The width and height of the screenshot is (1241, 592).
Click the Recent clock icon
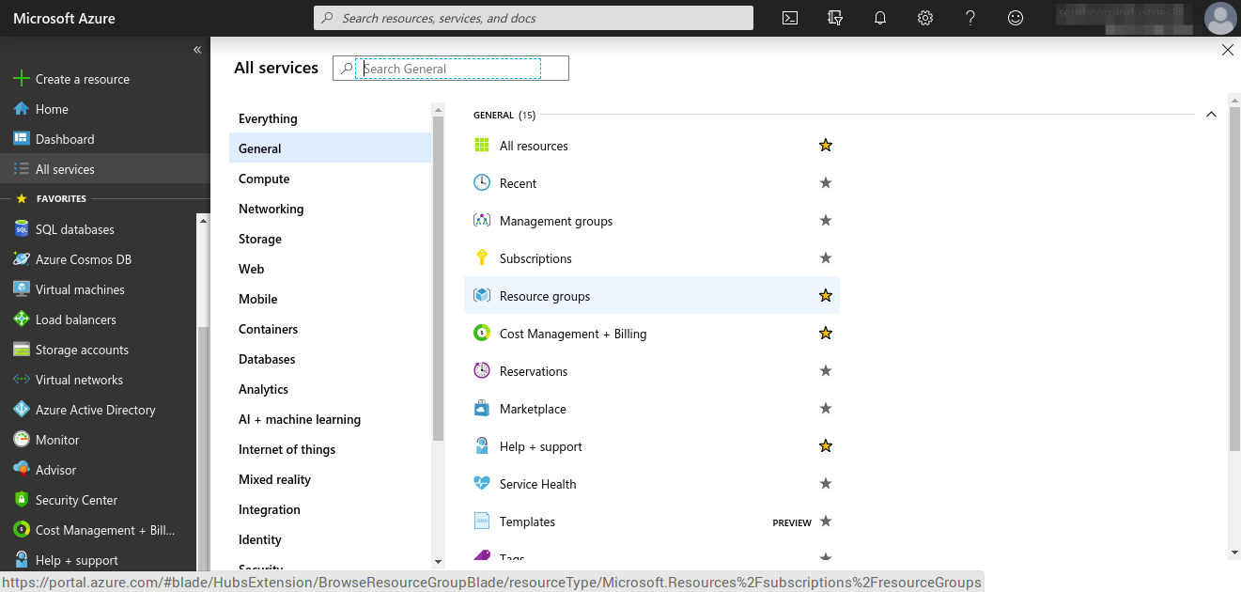pyautogui.click(x=482, y=183)
